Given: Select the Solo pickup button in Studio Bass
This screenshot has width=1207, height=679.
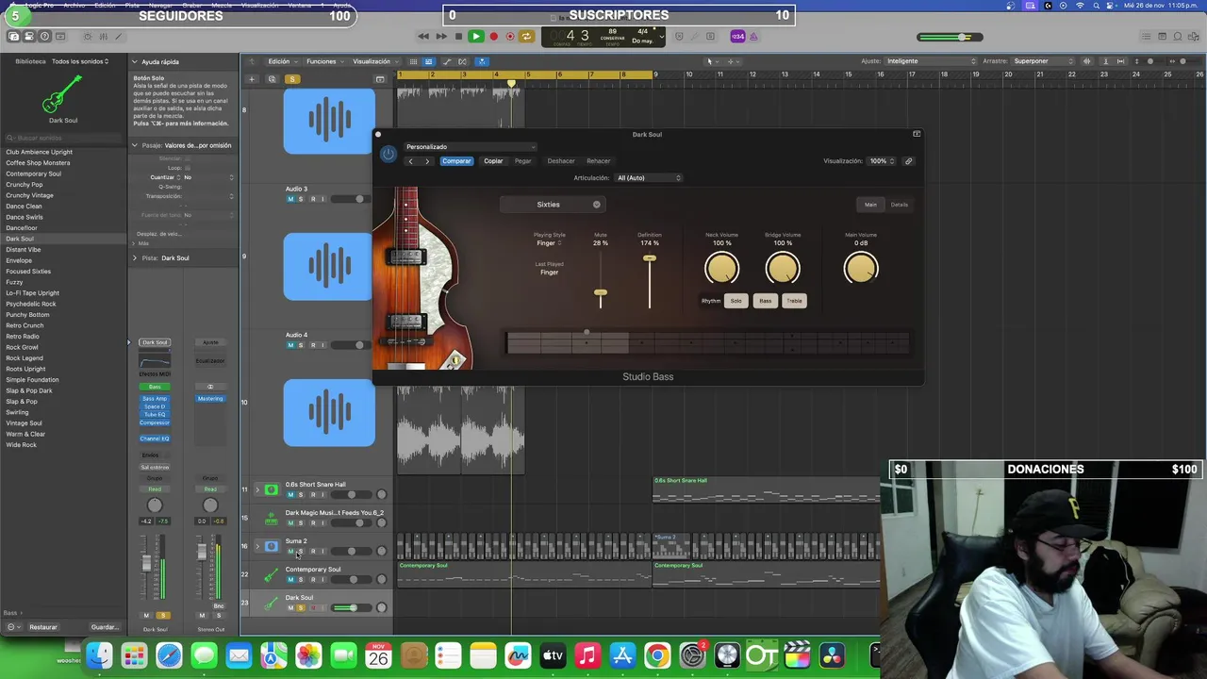Looking at the screenshot, I should click(736, 301).
